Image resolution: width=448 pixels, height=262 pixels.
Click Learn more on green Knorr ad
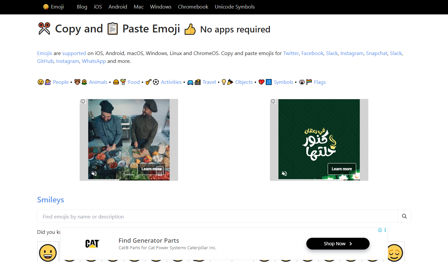tap(342, 169)
